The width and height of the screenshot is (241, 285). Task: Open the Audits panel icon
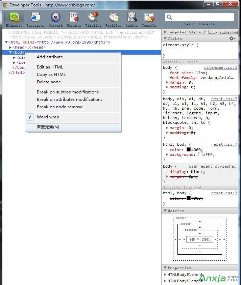pyautogui.click(x=132, y=18)
